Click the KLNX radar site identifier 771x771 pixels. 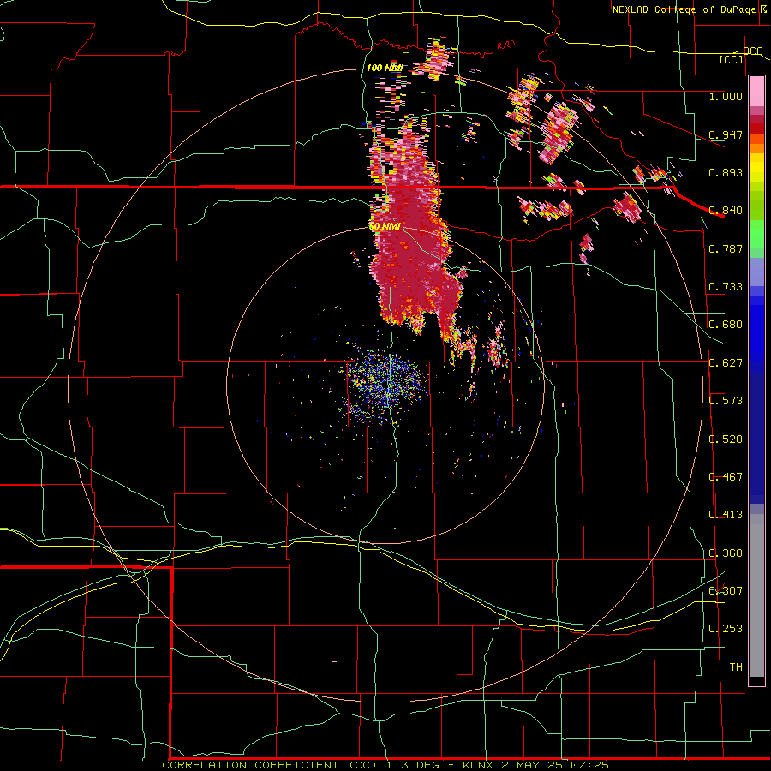click(x=479, y=765)
